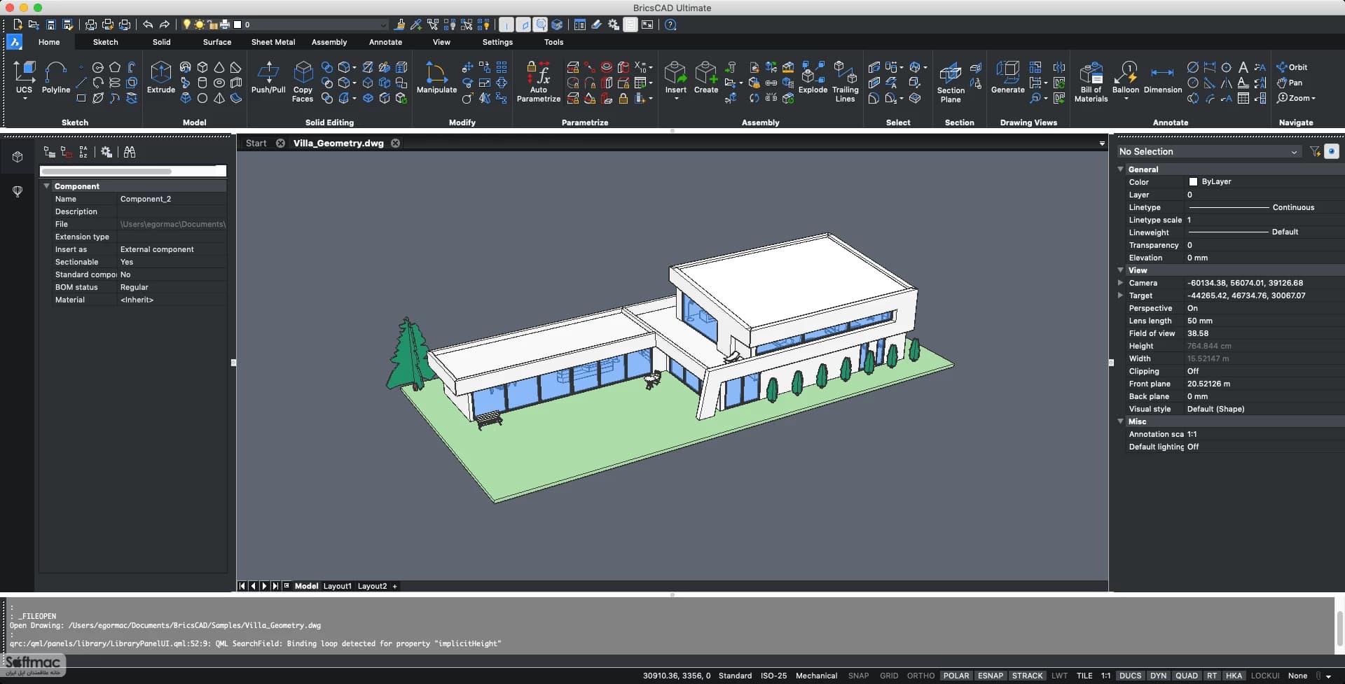Toggle ESNAP entity snap
Screen dimensions: 1345x684
tap(991, 676)
